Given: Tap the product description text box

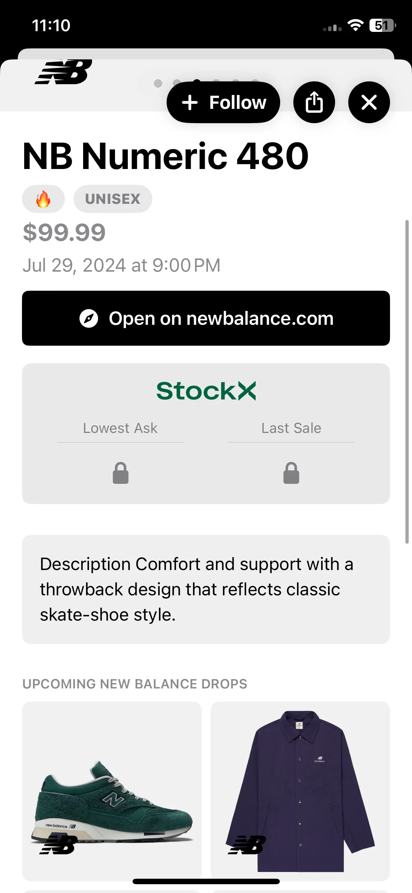Looking at the screenshot, I should click(206, 589).
